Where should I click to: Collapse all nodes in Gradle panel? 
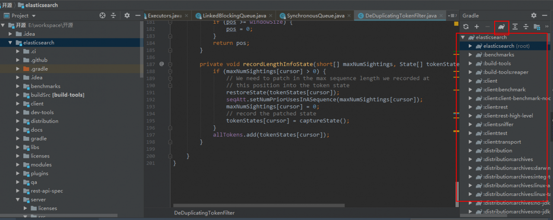coord(526,27)
